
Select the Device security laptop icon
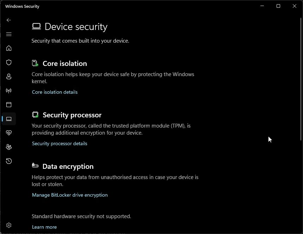point(9,119)
